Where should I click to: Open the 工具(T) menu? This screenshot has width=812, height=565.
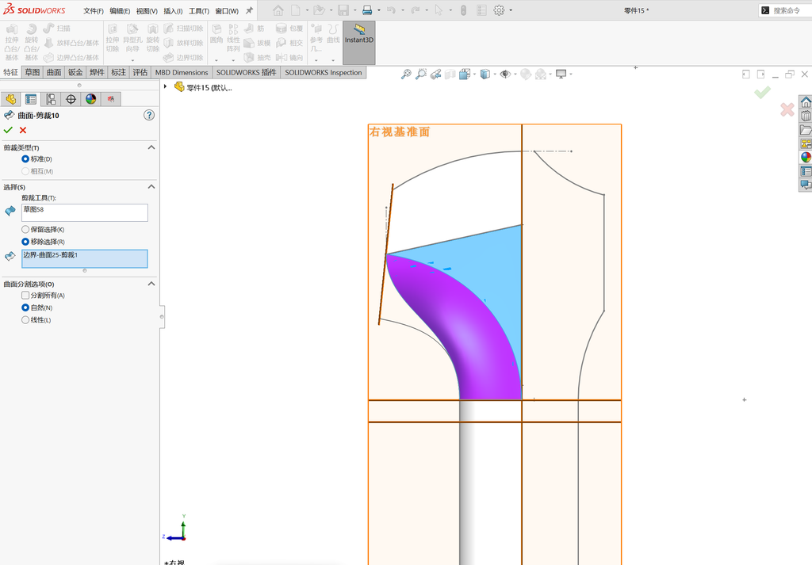199,11
